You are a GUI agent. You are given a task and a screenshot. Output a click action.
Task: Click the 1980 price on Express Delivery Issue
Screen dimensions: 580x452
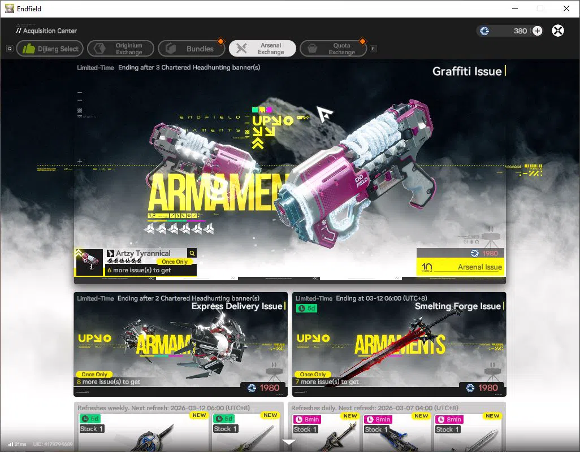(264, 388)
